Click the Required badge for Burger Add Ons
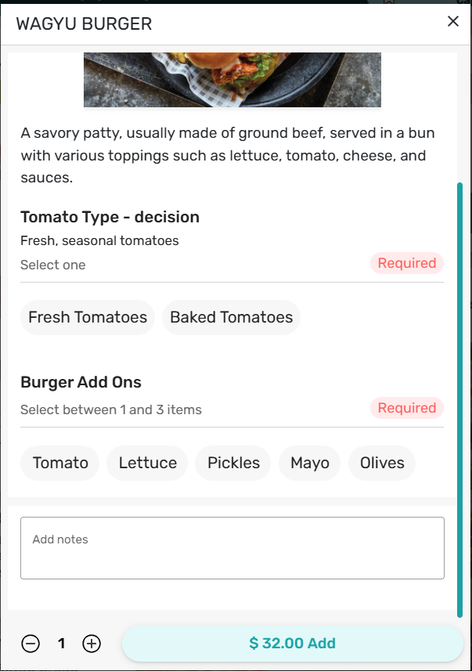The image size is (472, 671). point(406,408)
